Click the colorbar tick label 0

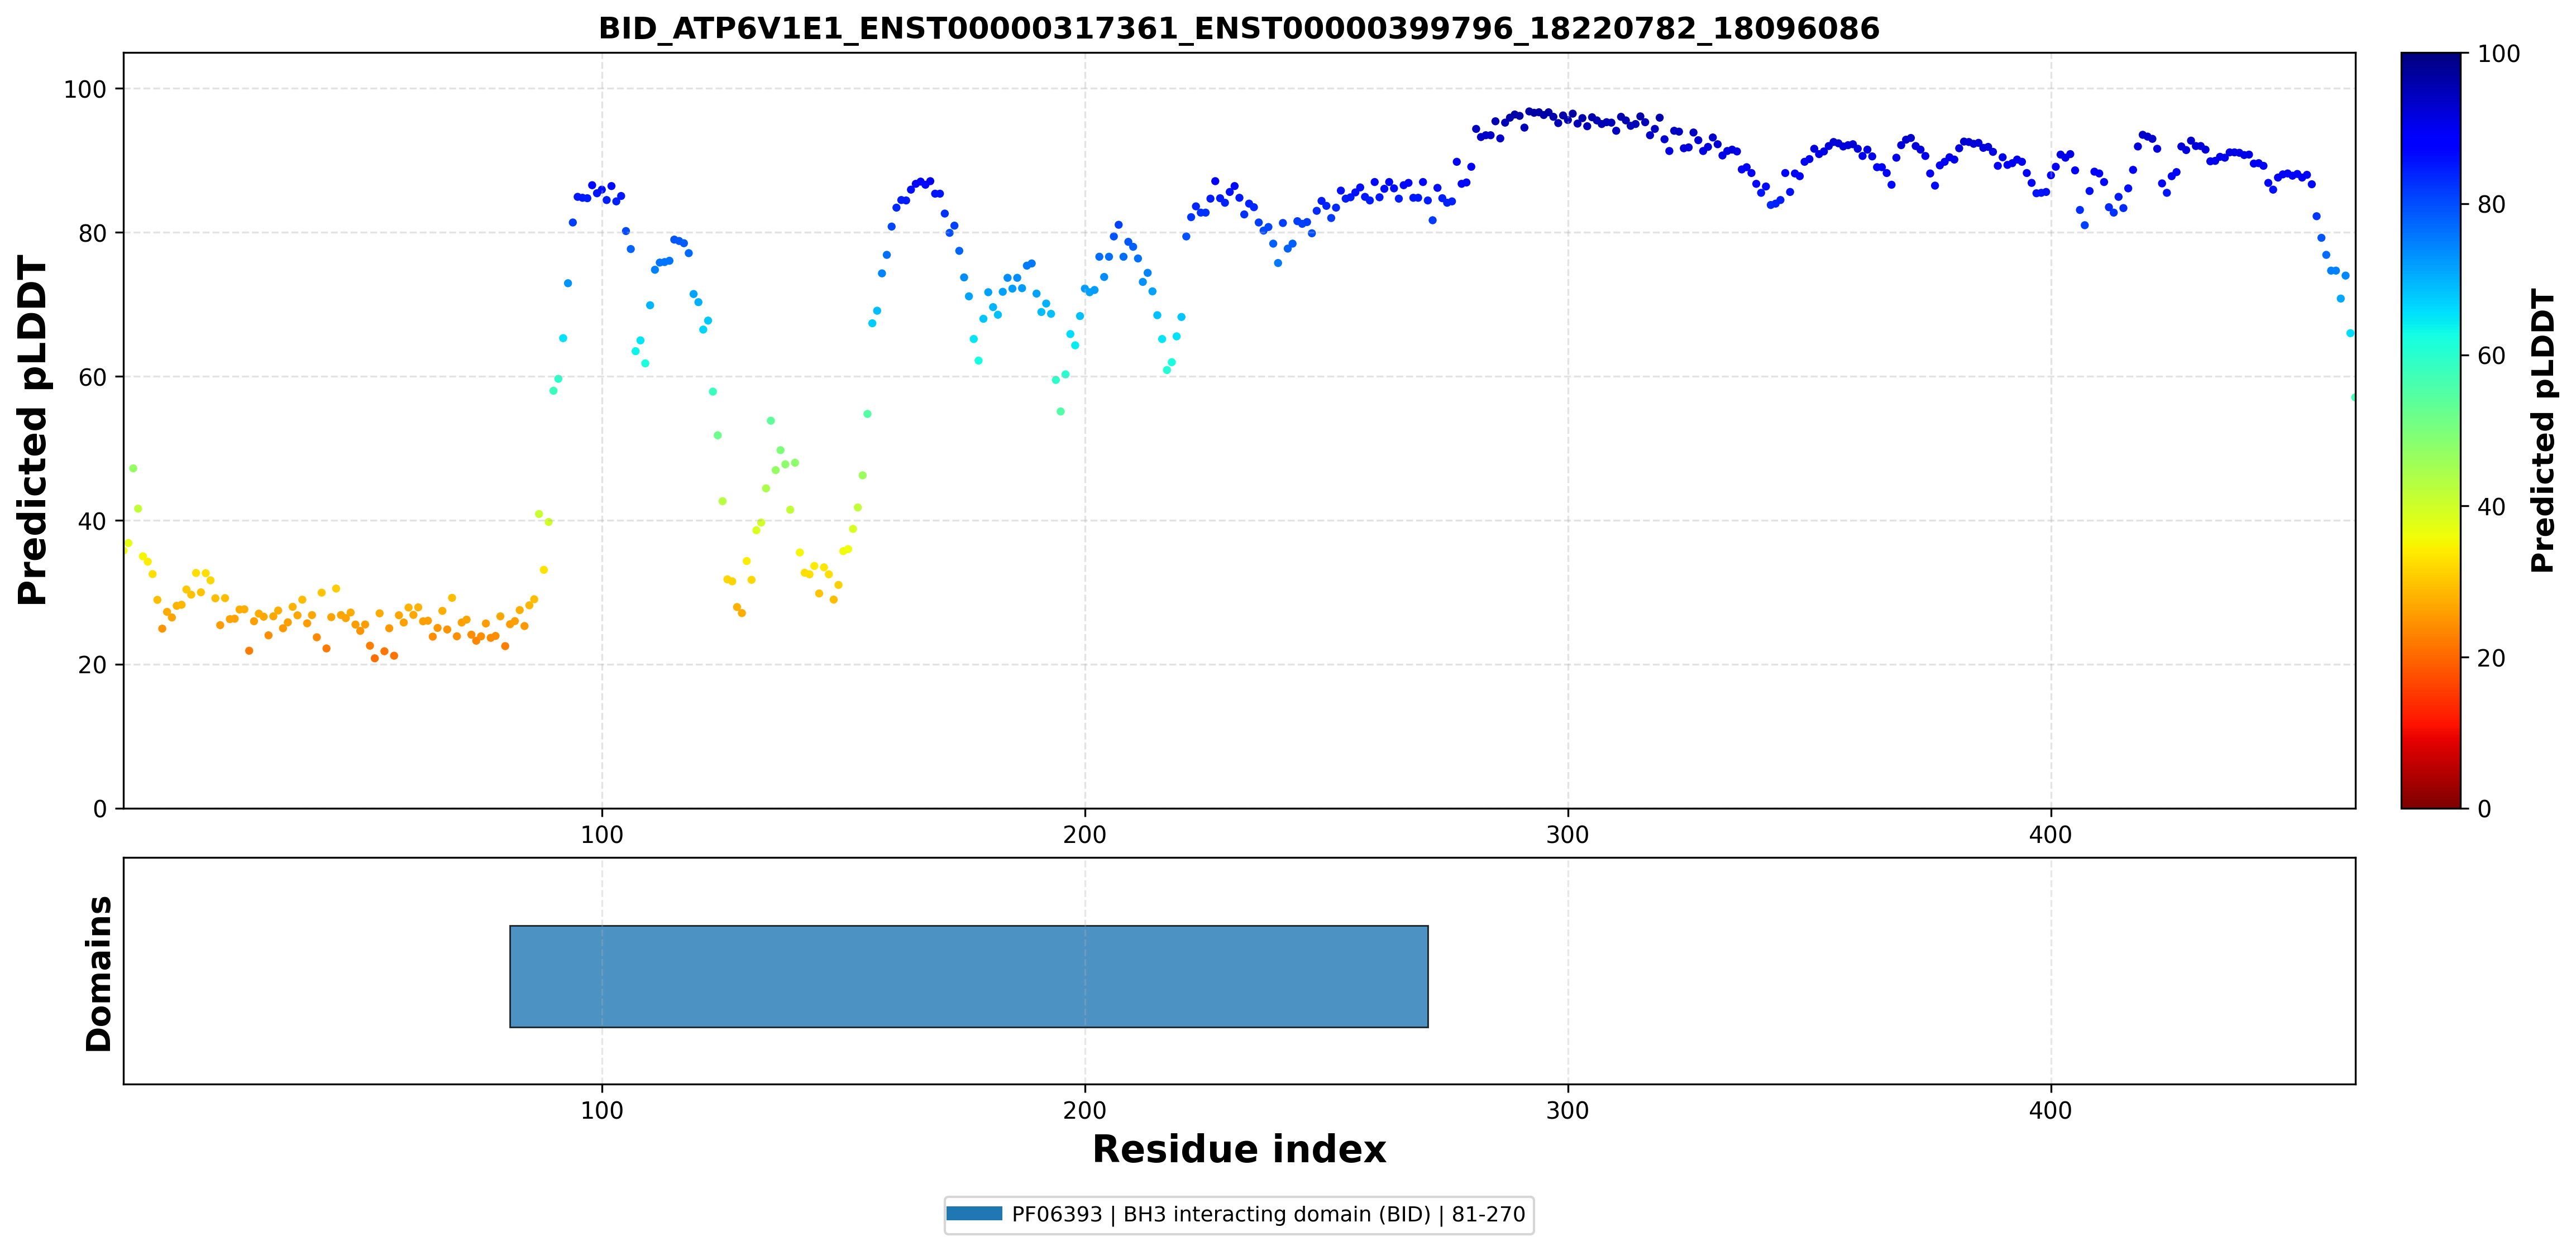pos(2484,809)
